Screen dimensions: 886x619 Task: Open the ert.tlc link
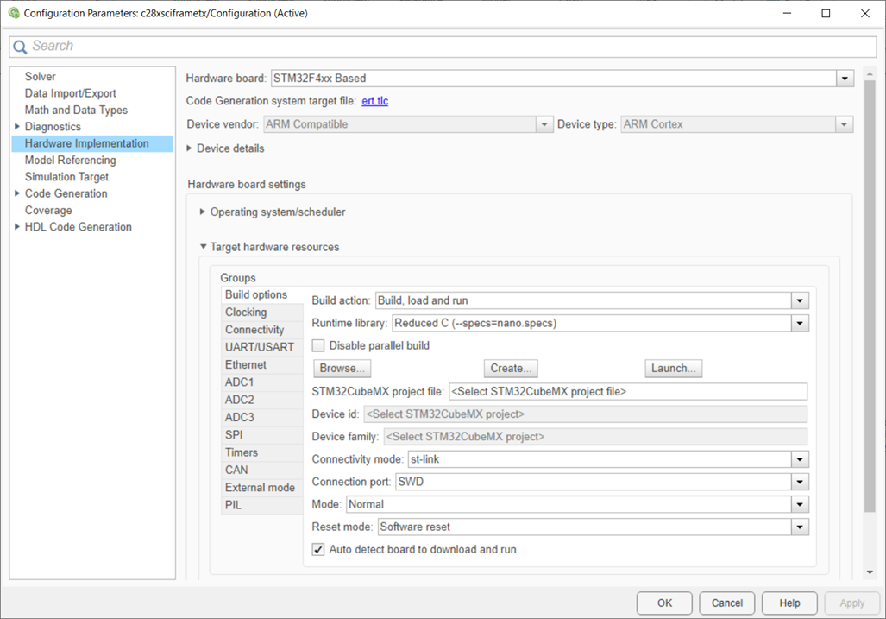pos(374,101)
